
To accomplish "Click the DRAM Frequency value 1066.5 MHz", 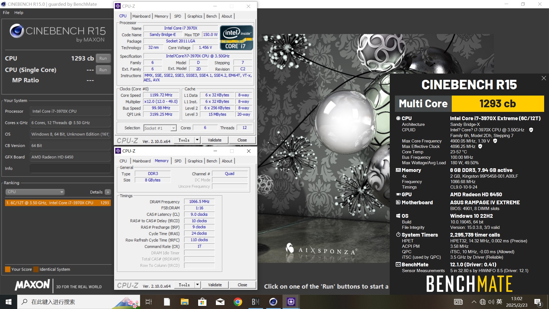I will point(199,201).
